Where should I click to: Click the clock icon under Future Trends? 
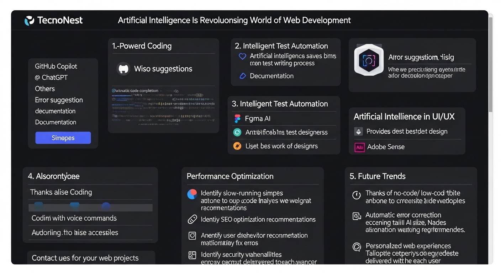[x=356, y=195]
